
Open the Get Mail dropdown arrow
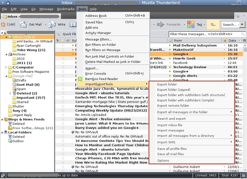pos(46,25)
